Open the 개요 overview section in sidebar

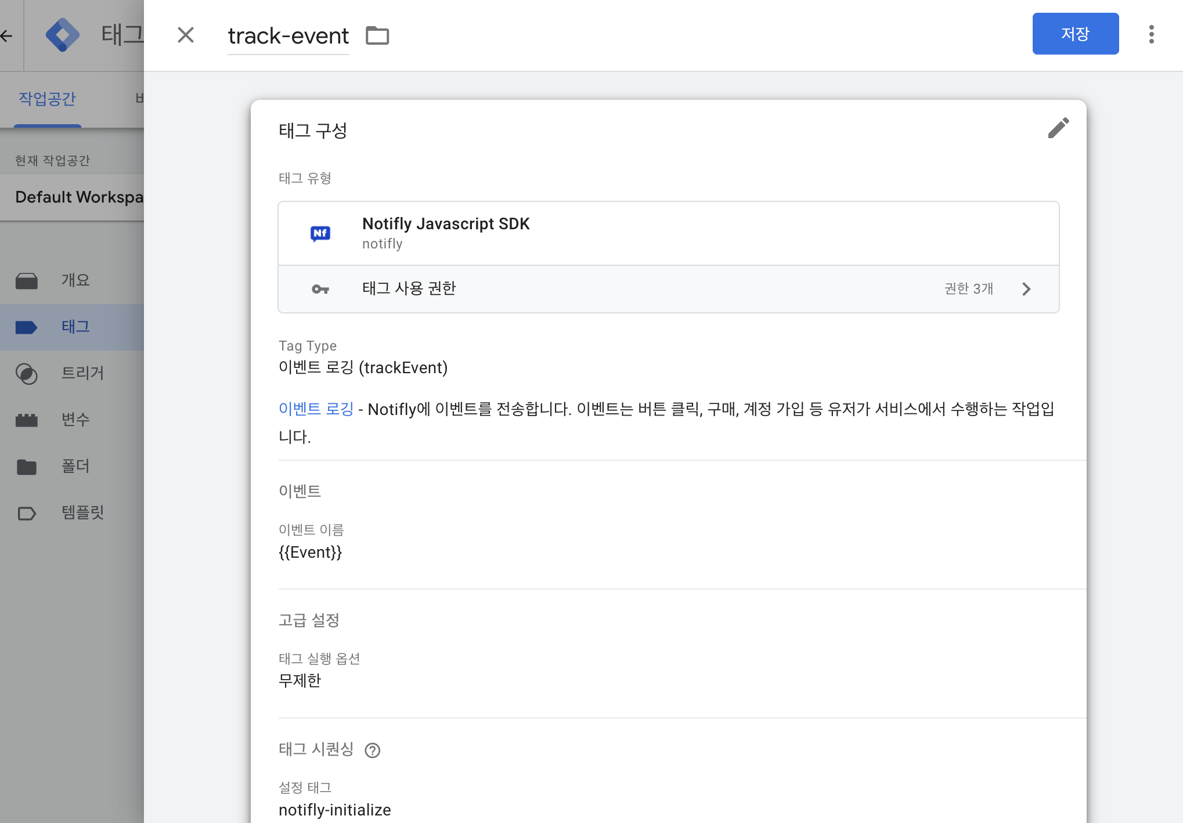[x=26, y=280]
